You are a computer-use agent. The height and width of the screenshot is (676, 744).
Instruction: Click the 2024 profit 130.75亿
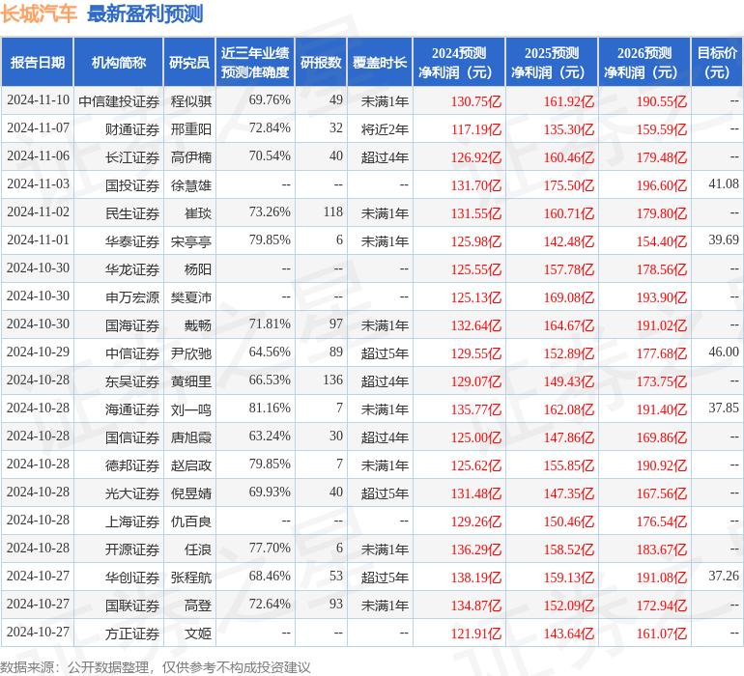coord(476,101)
